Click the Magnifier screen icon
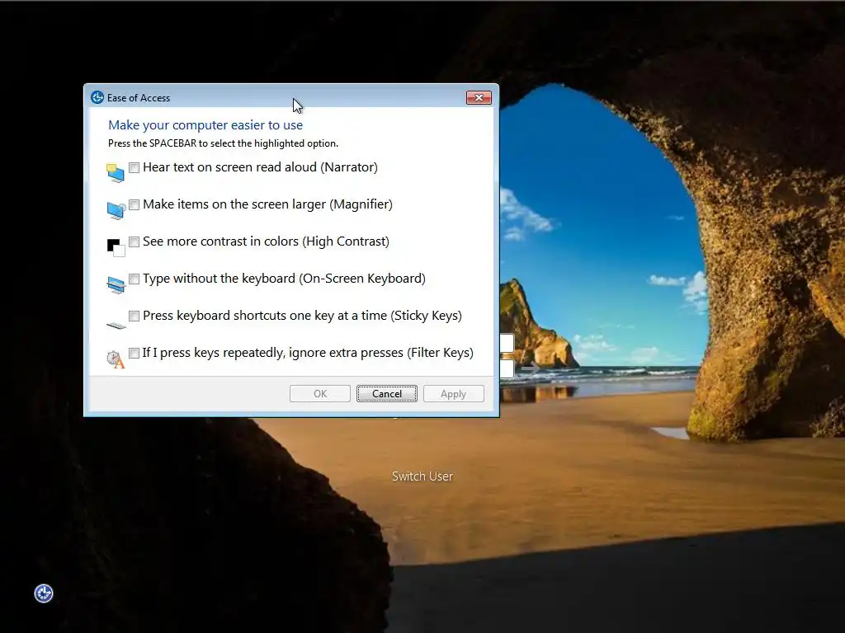 pyautogui.click(x=116, y=210)
